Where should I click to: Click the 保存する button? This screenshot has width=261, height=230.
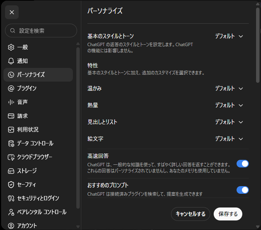coord(228,214)
